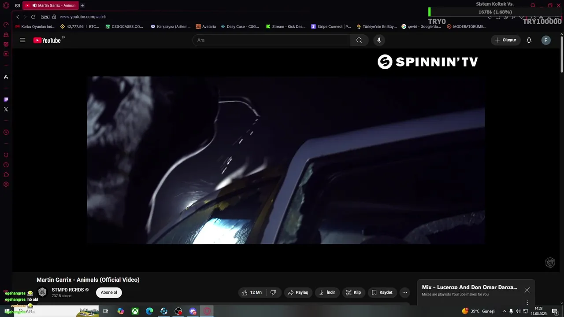This screenshot has width=564, height=317.
Task: Open Türkiye'nin En Büy... bookmark
Action: point(377,26)
